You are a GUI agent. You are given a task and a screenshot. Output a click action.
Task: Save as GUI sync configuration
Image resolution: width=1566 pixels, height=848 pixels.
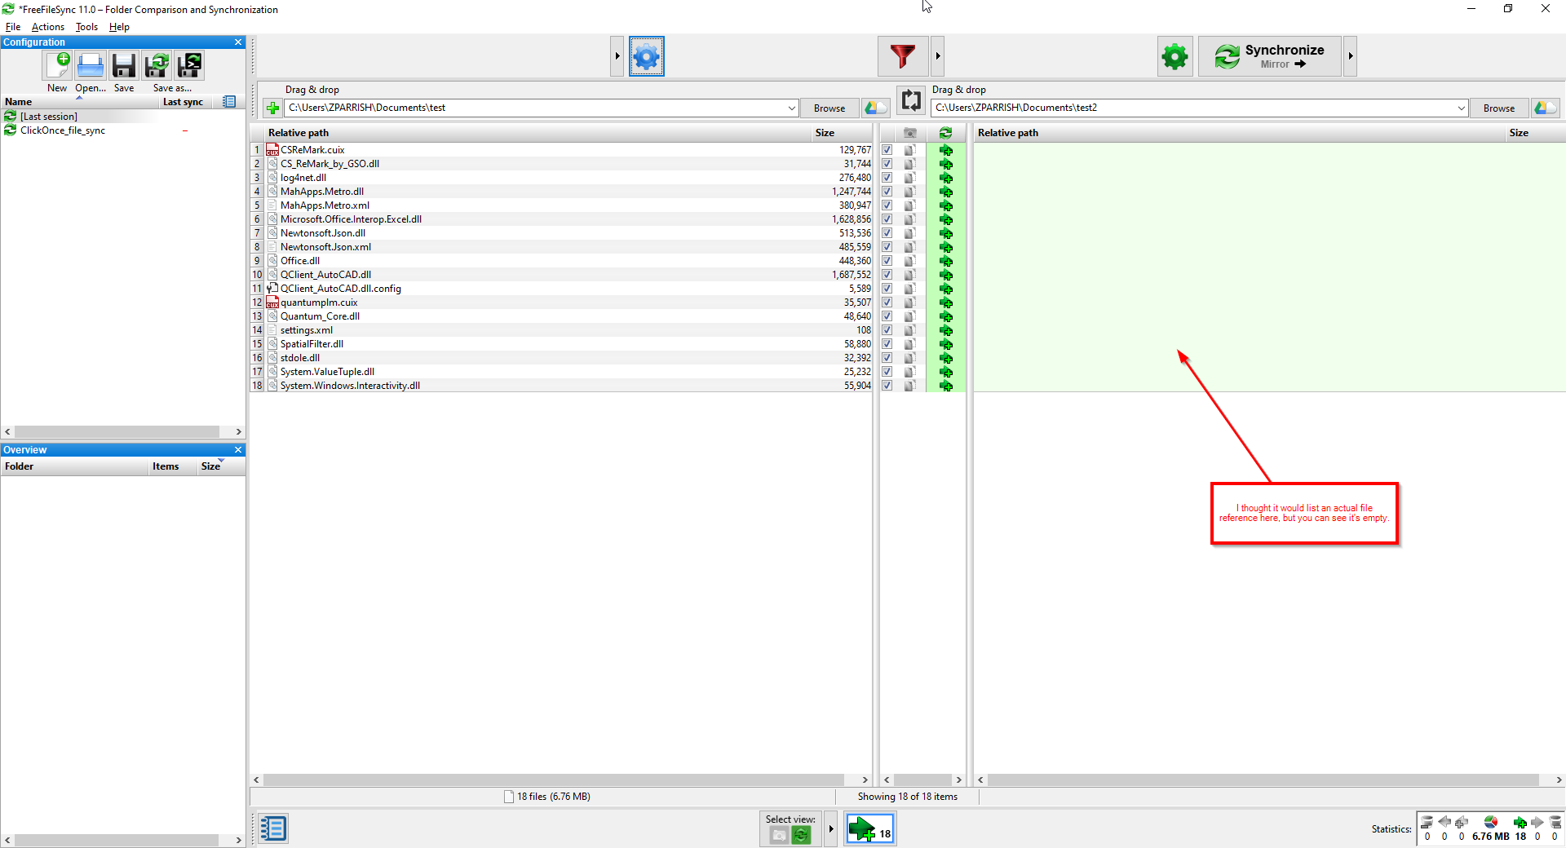pyautogui.click(x=157, y=65)
